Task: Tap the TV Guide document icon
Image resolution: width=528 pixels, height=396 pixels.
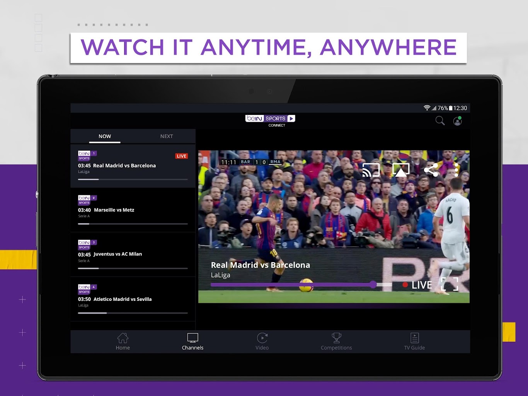Action: coord(415,338)
